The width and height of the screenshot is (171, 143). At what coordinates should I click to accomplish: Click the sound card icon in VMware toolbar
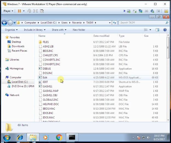click(152, 11)
